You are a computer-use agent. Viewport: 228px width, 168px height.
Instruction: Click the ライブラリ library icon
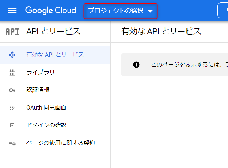[x=12, y=73]
